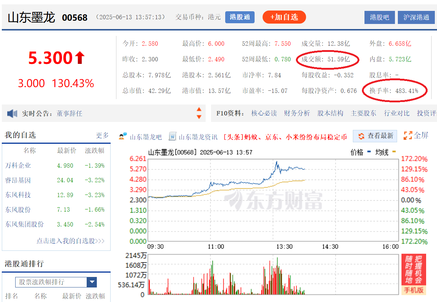Viewport: 437px width, 302px height.
Task: Click 点击进入我的自选股 link
Action: 70,241
